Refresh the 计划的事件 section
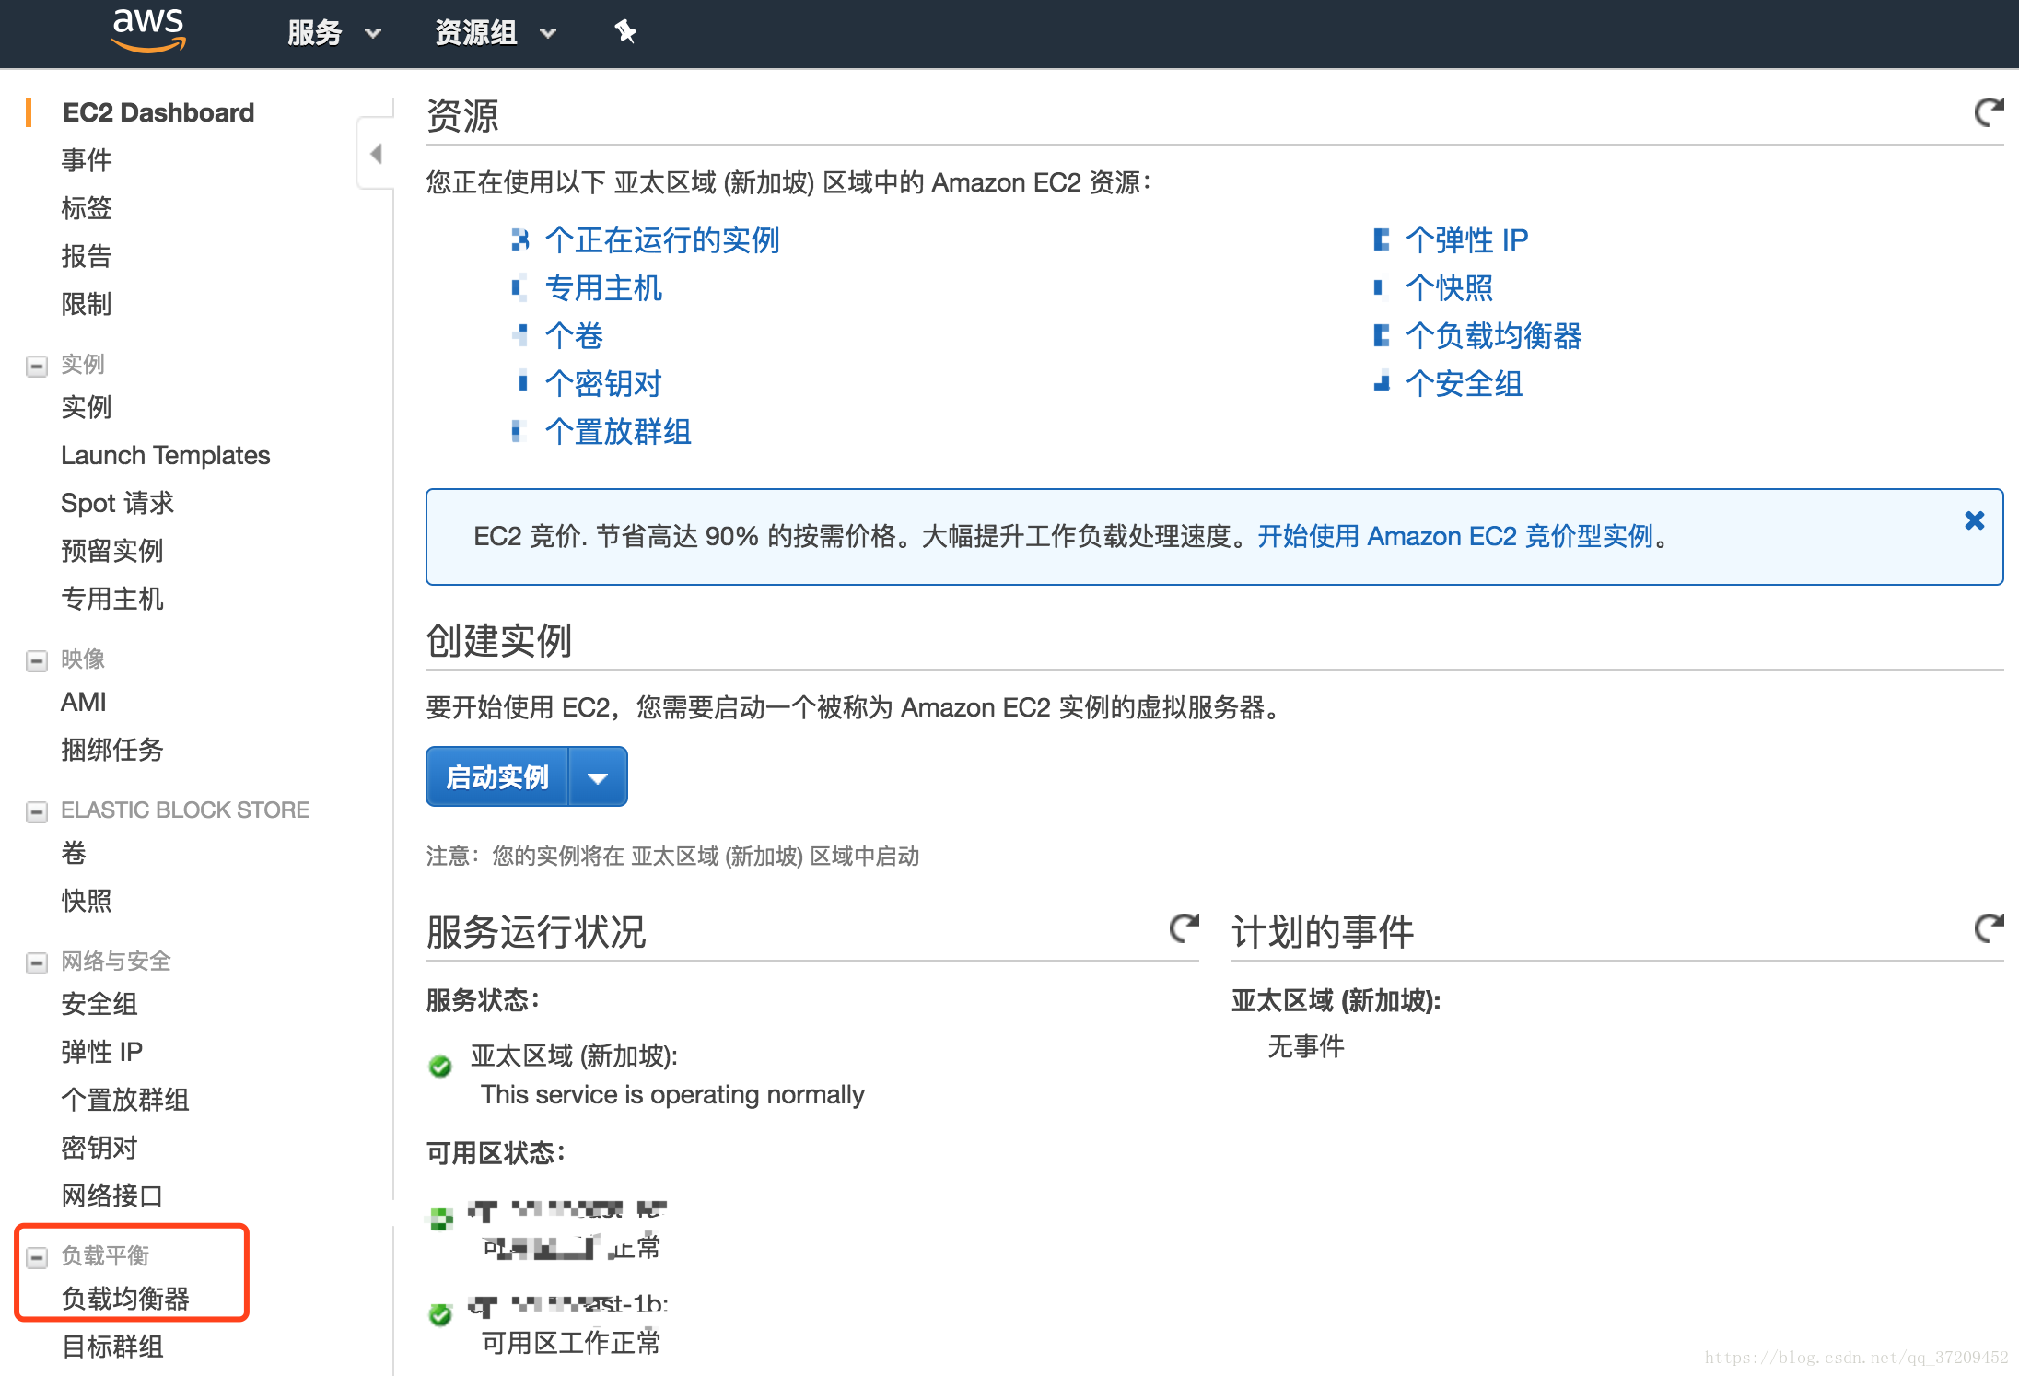Image resolution: width=2019 pixels, height=1376 pixels. tap(1989, 927)
